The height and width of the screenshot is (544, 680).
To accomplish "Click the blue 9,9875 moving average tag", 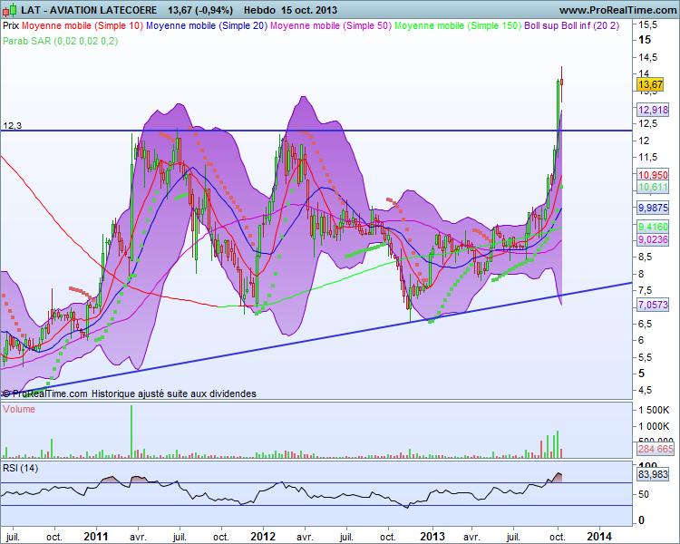I will tap(653, 208).
